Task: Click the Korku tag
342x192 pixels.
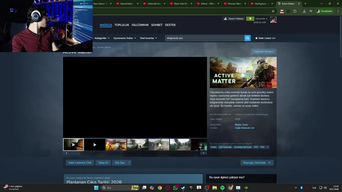Action: click(213, 147)
